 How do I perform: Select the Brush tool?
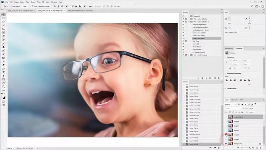click(x=3, y=43)
